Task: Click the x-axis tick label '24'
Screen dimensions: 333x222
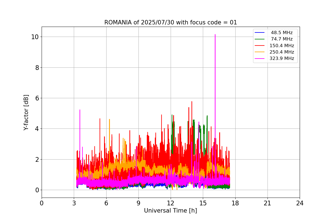Action: click(300, 203)
